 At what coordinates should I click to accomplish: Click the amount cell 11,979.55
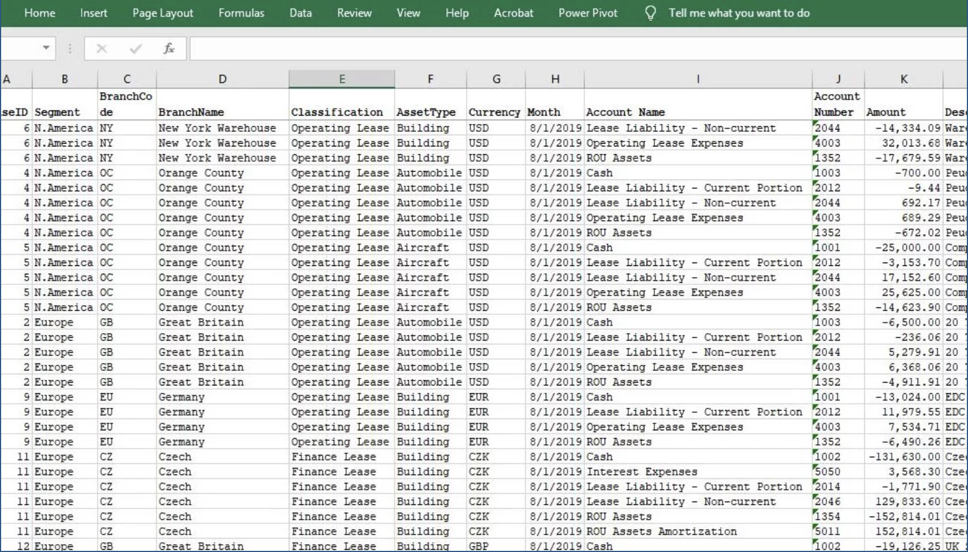point(904,412)
